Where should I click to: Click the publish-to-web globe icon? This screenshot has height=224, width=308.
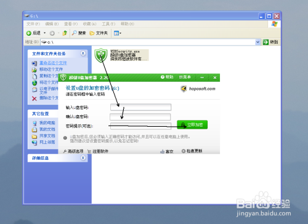click(34, 82)
